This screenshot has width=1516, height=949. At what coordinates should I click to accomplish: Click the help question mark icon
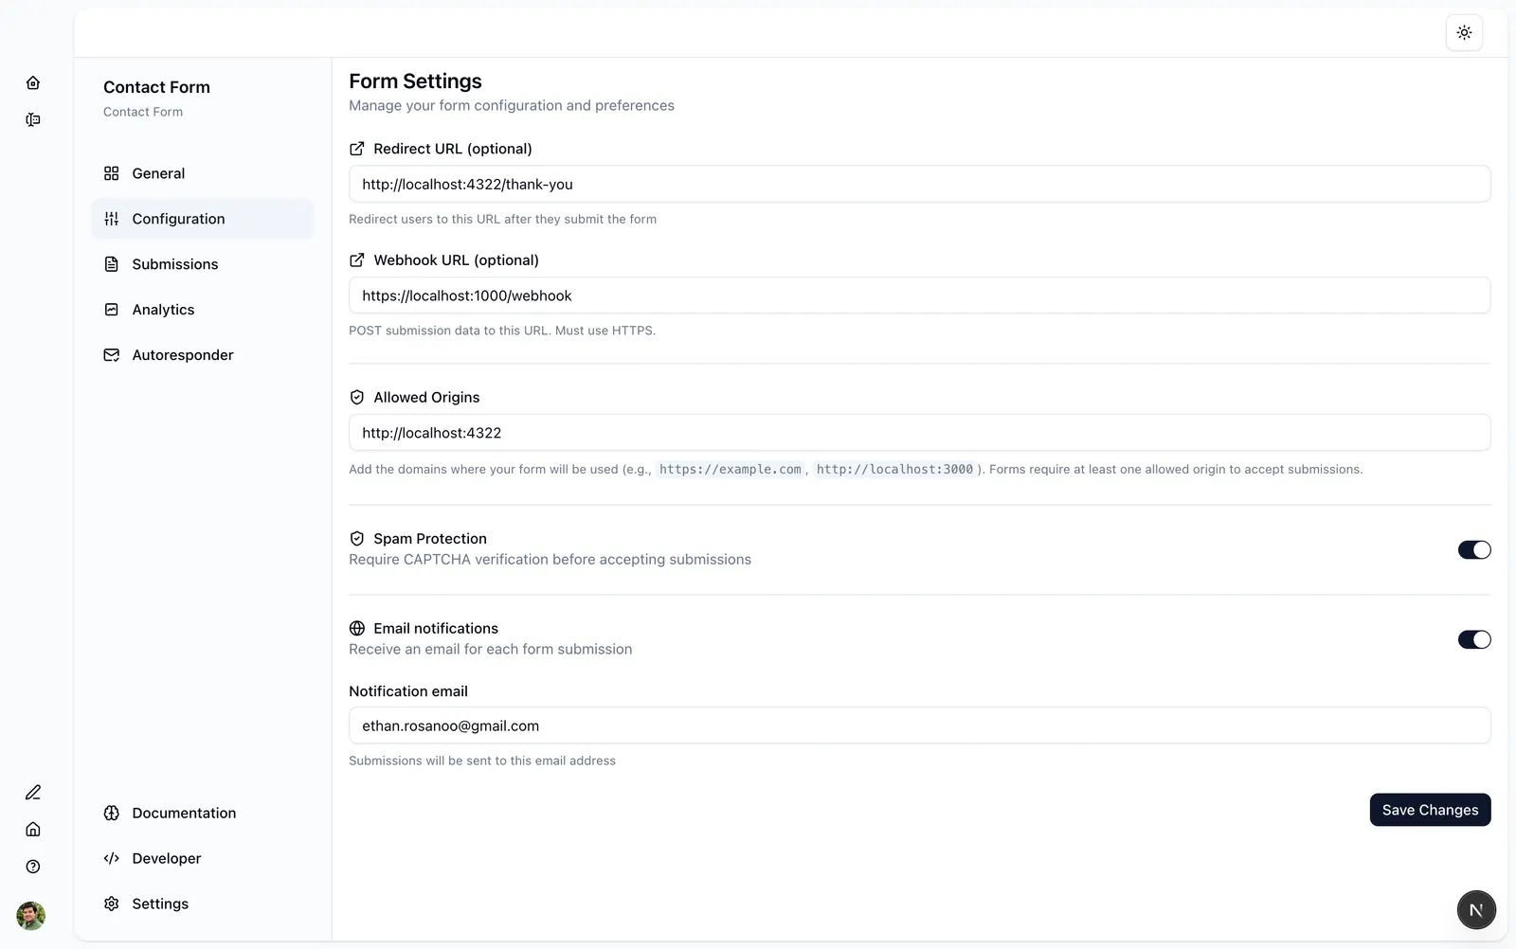(x=33, y=867)
